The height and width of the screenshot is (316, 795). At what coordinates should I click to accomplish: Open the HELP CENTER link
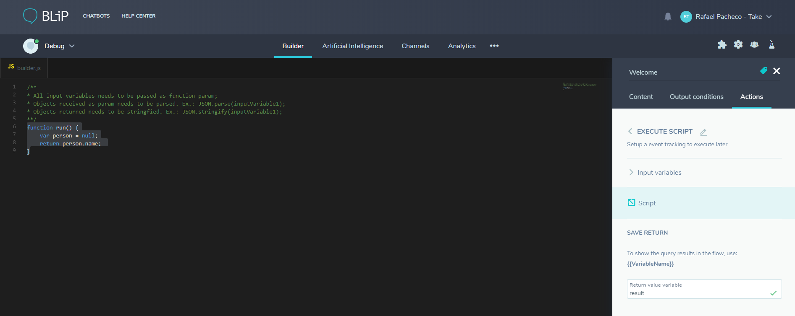point(138,16)
